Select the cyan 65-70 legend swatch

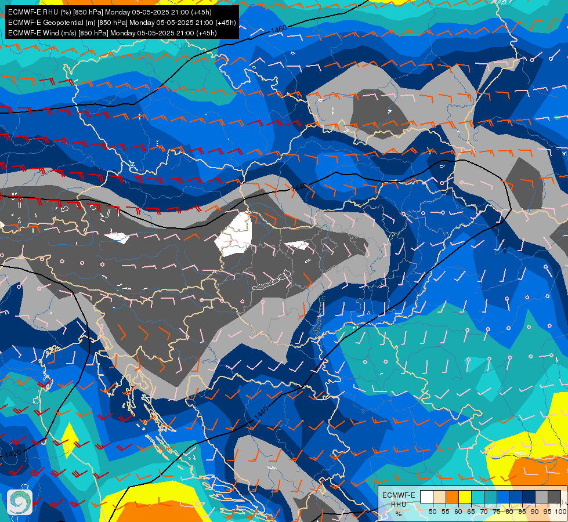point(478,496)
